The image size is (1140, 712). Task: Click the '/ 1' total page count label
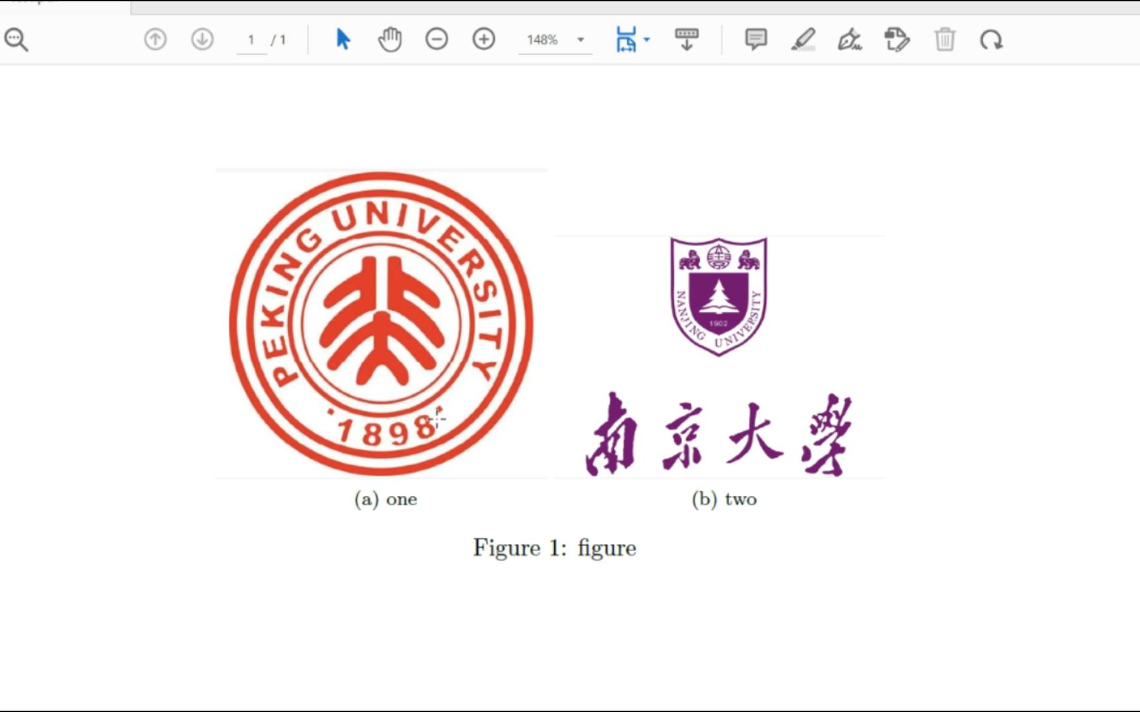(x=278, y=40)
